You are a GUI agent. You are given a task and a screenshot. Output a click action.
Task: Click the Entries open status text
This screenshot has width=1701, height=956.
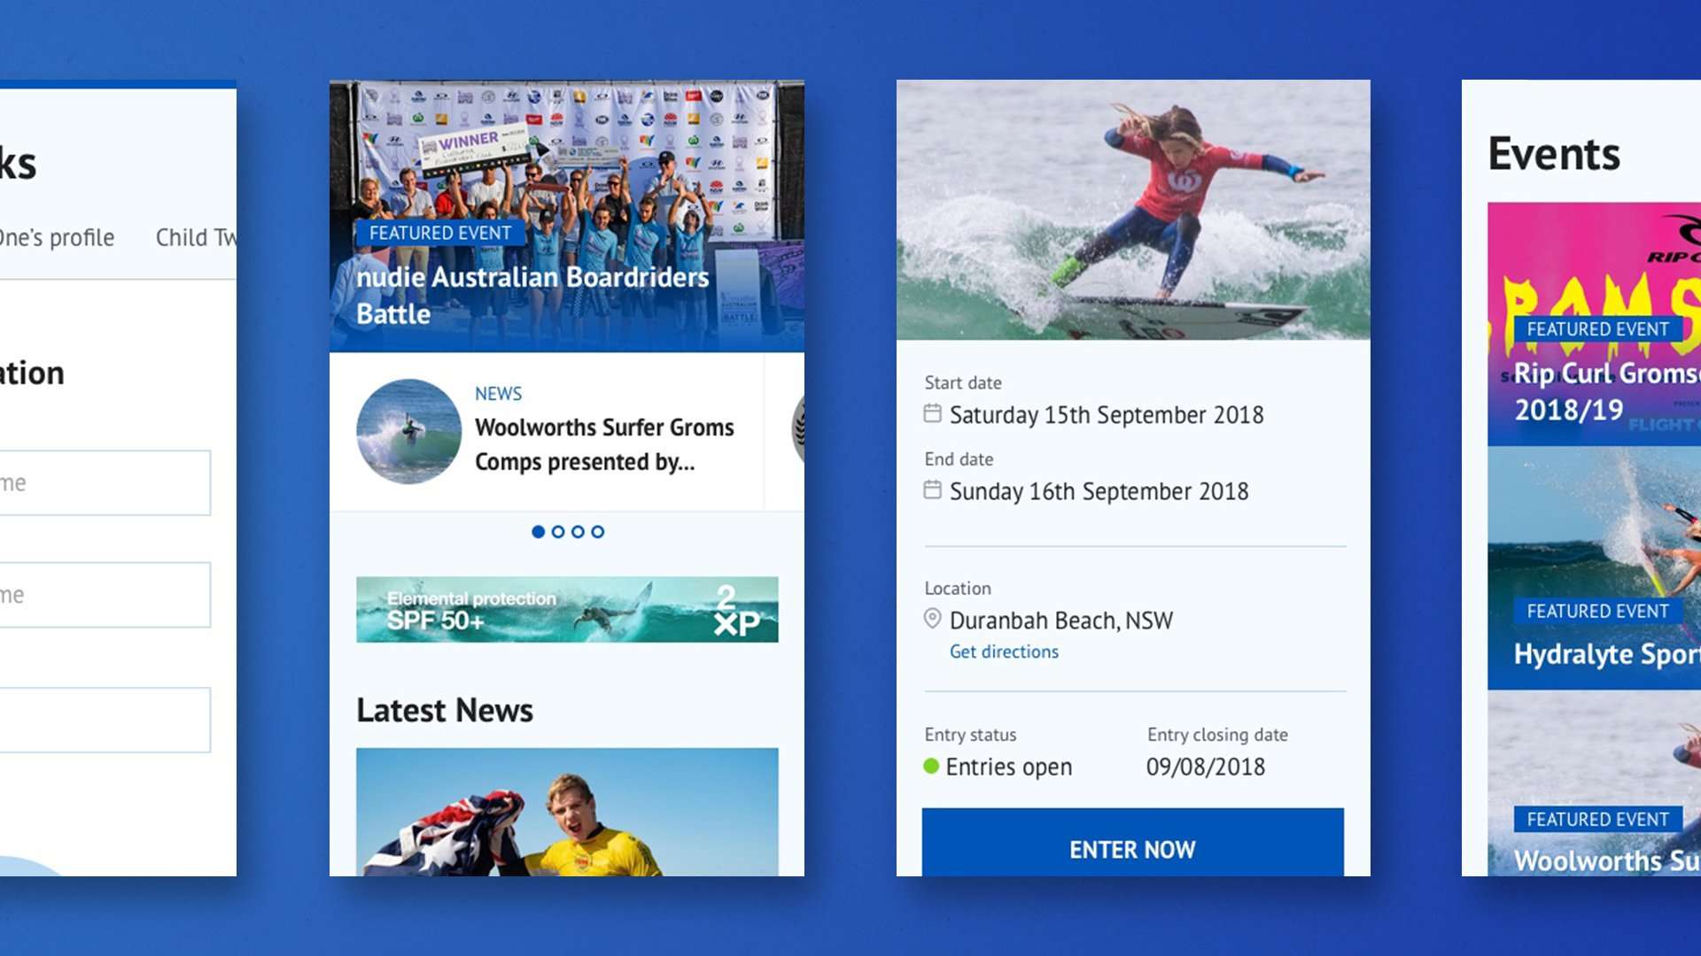coord(1008,767)
